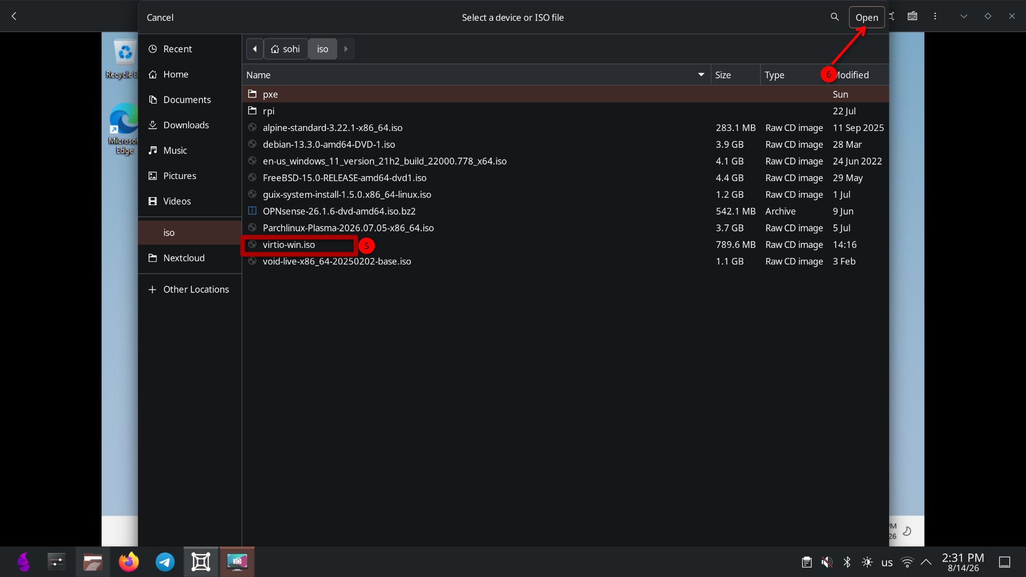Click the iso path bar button
The width and height of the screenshot is (1026, 577).
323,49
